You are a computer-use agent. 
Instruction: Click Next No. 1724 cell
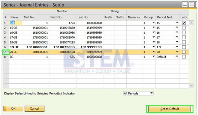click(63, 23)
